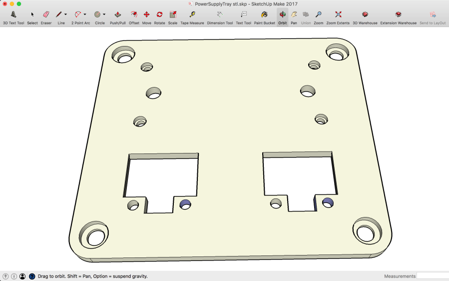The width and height of the screenshot is (449, 281).
Task: Activate the Push/Pull tool
Action: click(117, 15)
